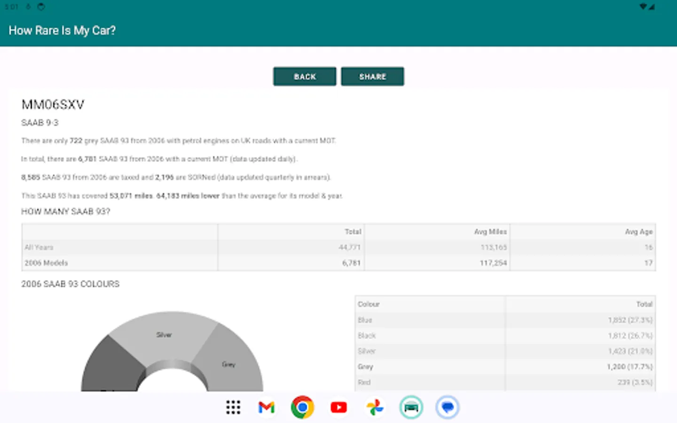Open Chrome browser from the dock
Viewport: 677px width, 423px height.
tap(302, 407)
